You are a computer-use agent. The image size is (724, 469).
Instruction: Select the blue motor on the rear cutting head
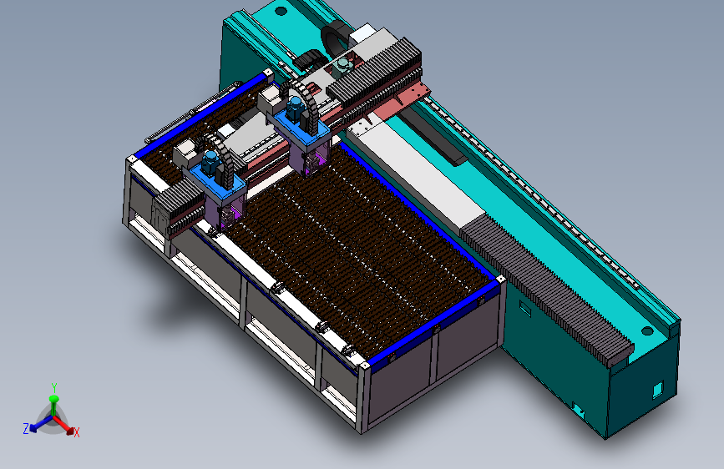click(x=294, y=109)
